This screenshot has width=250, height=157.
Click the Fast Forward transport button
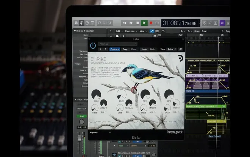click(x=131, y=23)
